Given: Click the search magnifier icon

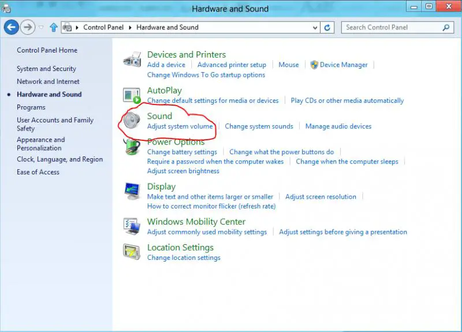Looking at the screenshot, I should coord(446,27).
